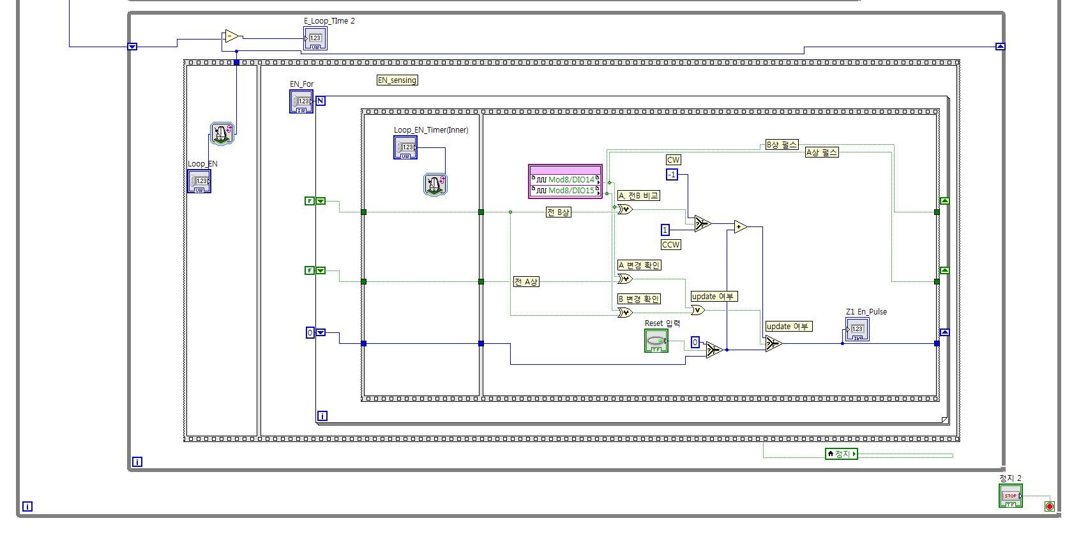Select the Mod8/DIO15 I/O node entry
The height and width of the screenshot is (539, 1088).
coord(566,190)
